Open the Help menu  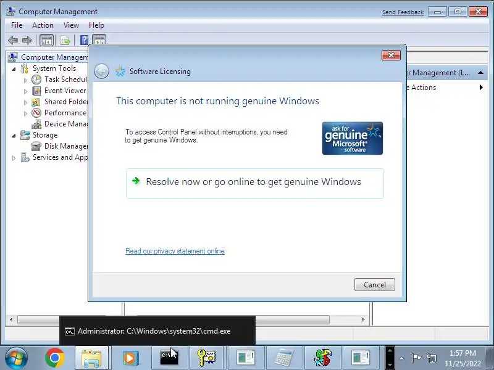click(96, 25)
